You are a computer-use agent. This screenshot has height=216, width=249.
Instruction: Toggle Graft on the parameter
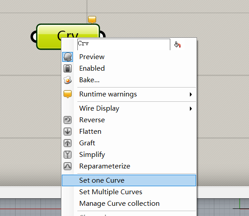[129, 143]
